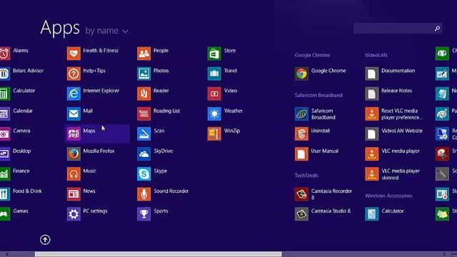
Task: Select the Safaricom Broadband group header
Action: click(318, 95)
